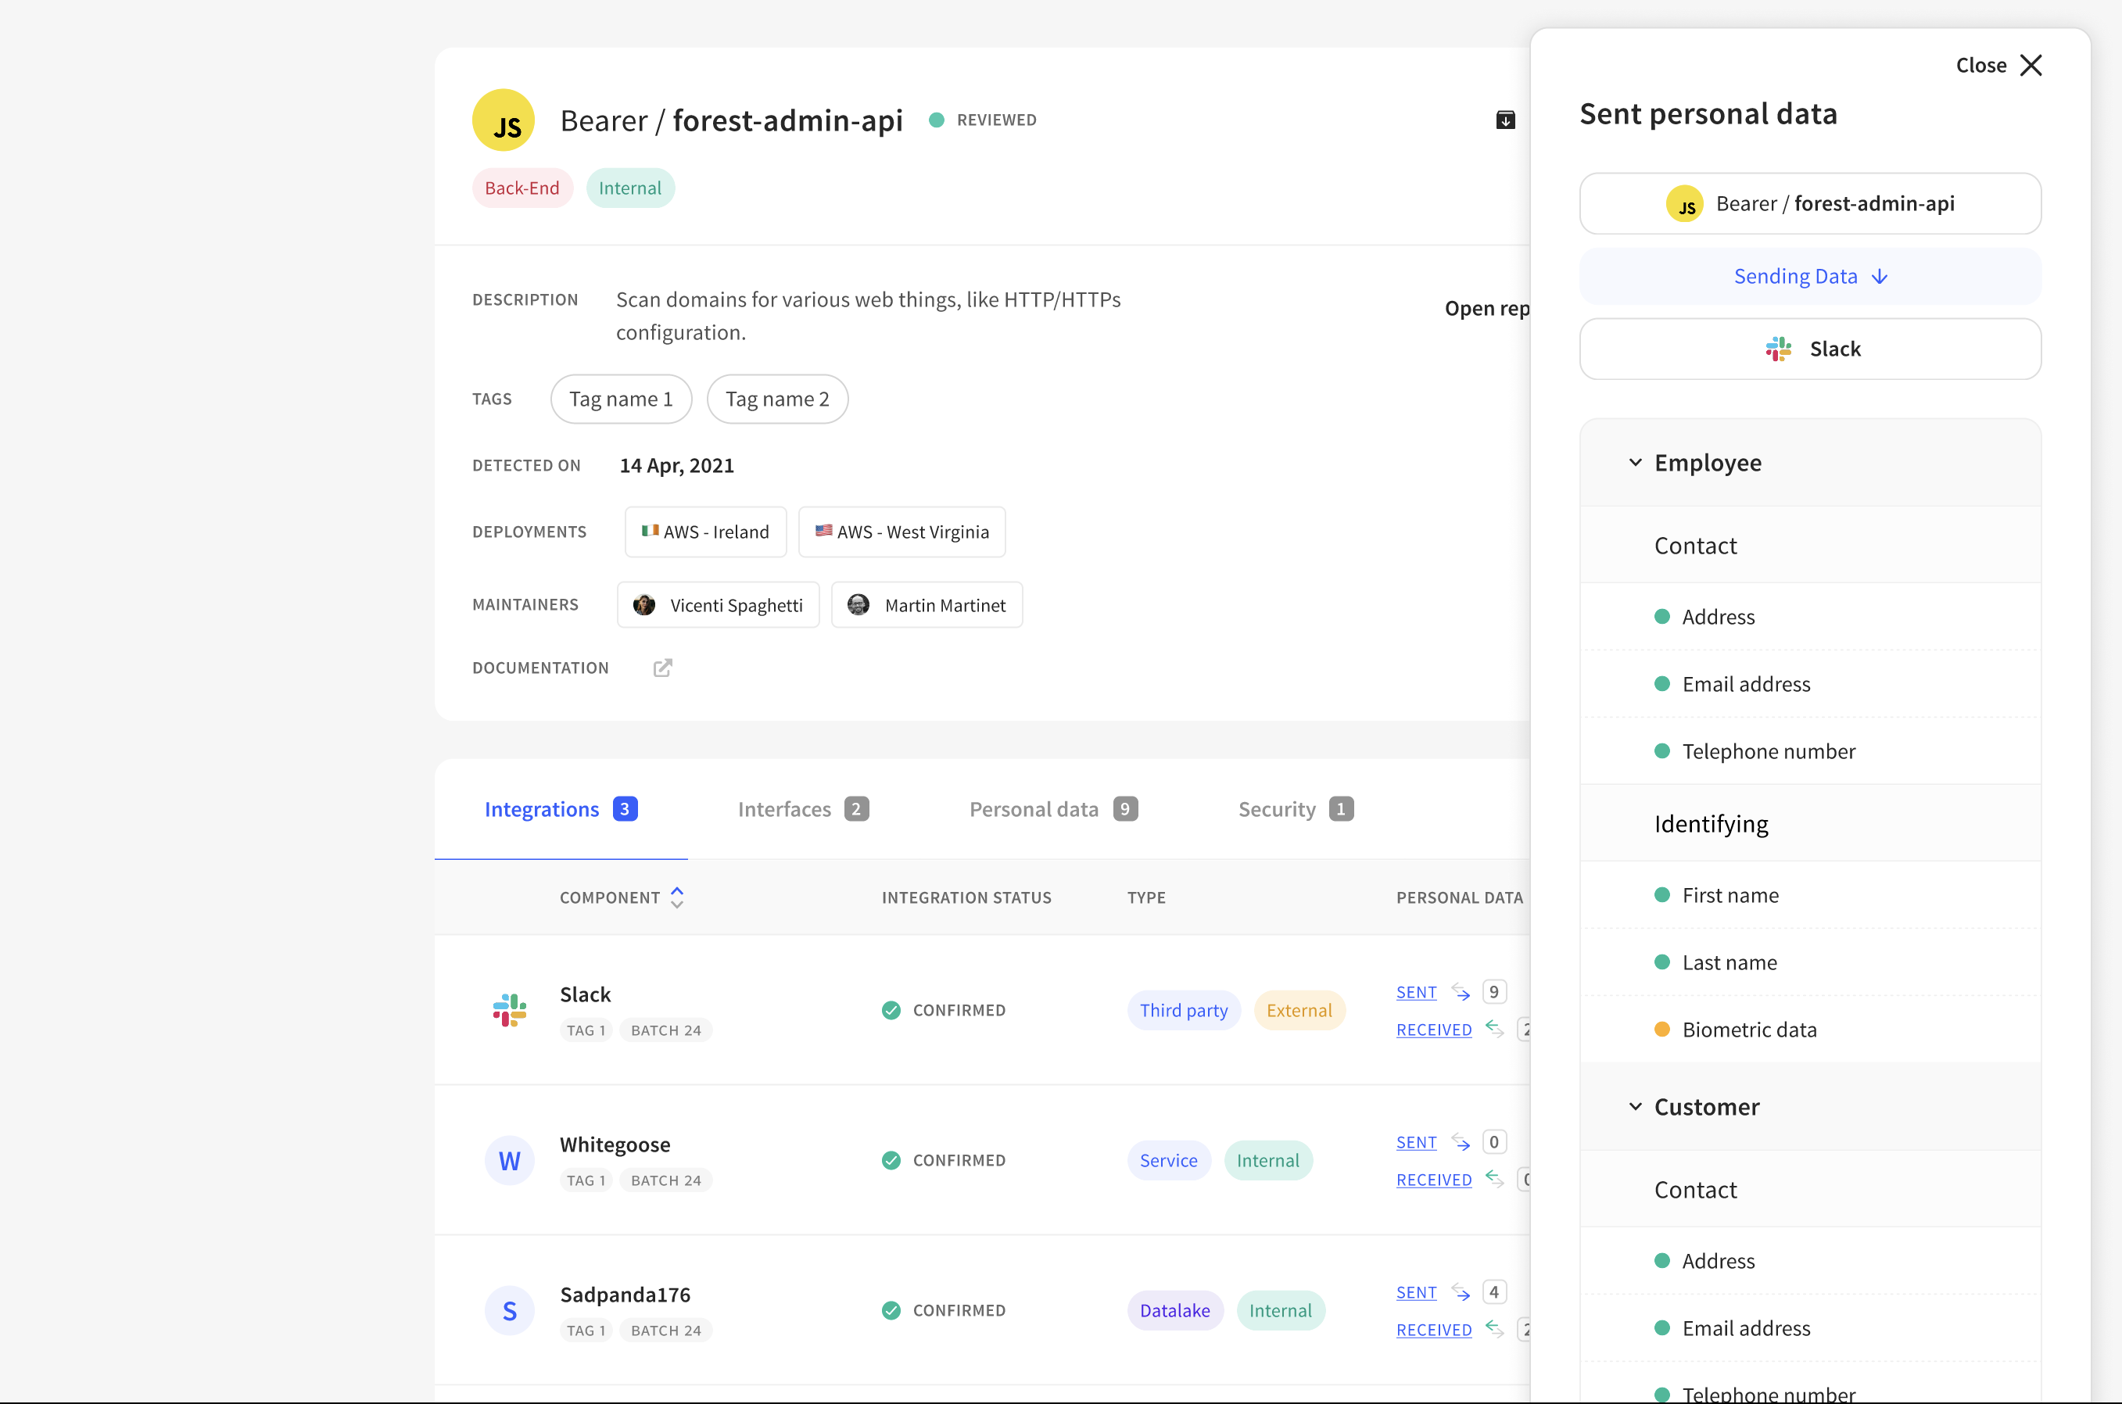This screenshot has width=2122, height=1404.
Task: Open the documentation external link icon
Action: tap(662, 668)
